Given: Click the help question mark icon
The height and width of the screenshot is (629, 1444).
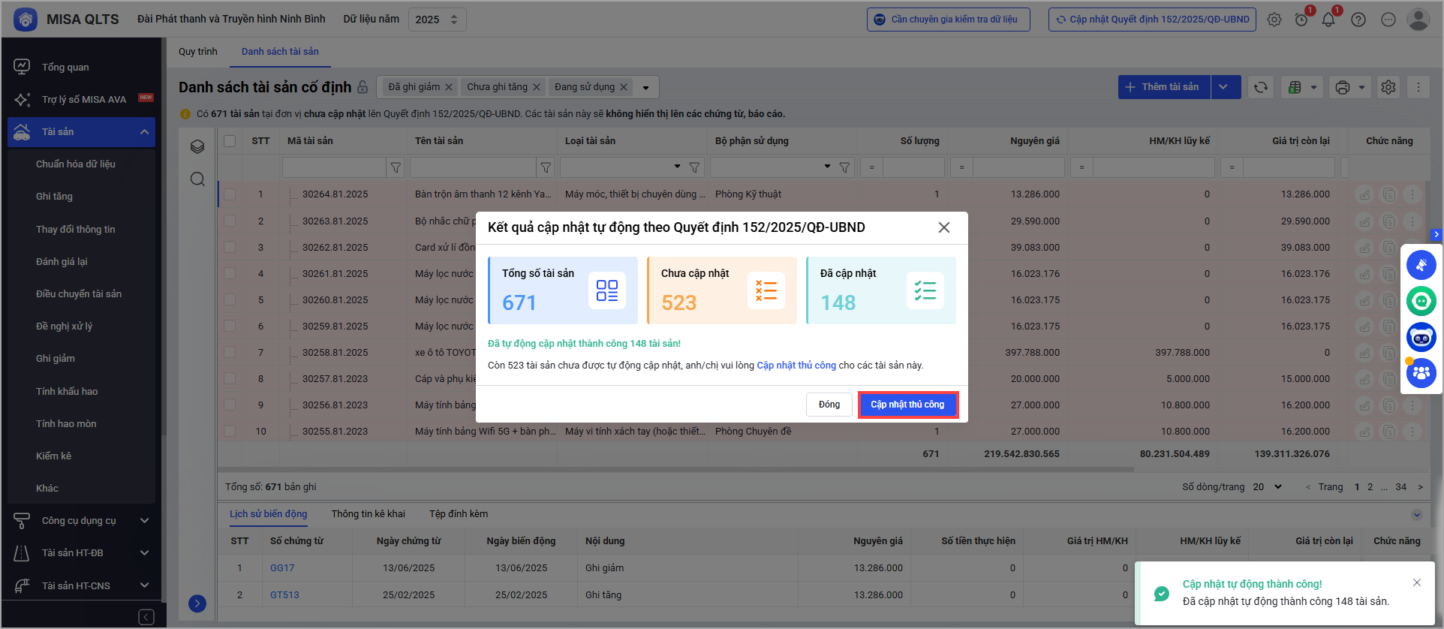Looking at the screenshot, I should (x=1358, y=20).
